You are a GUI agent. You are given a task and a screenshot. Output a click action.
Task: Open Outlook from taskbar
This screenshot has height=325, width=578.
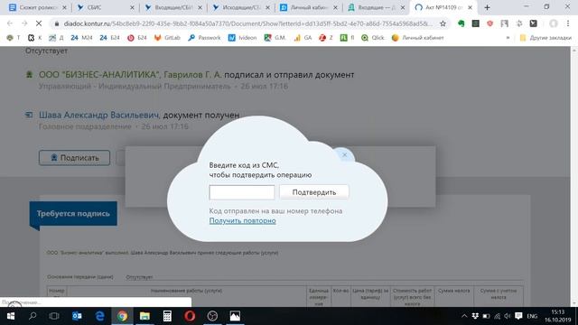(77, 316)
